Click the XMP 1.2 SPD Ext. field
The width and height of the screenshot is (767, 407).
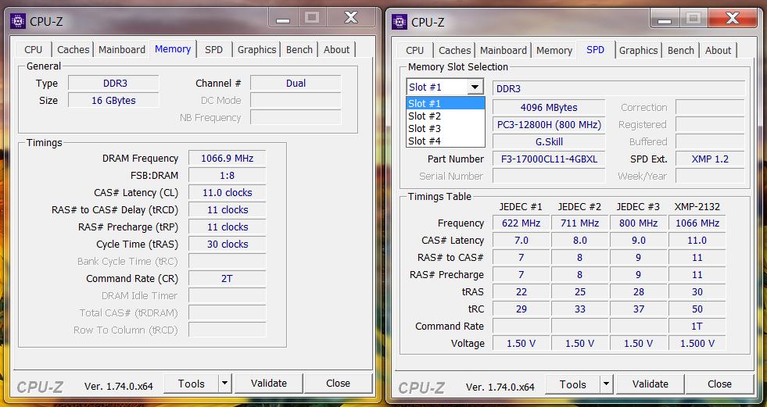(x=710, y=159)
